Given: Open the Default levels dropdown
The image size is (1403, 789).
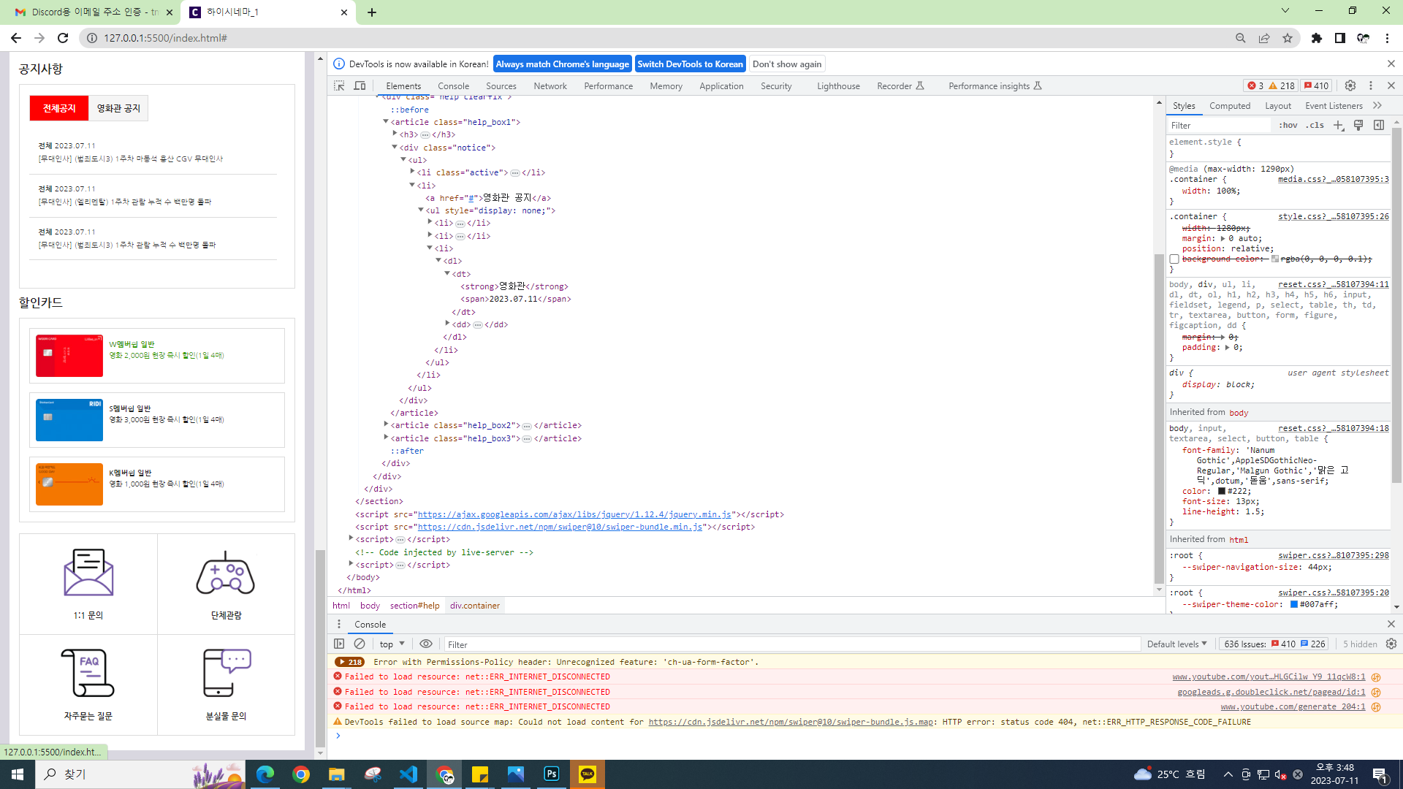Looking at the screenshot, I should (1176, 644).
